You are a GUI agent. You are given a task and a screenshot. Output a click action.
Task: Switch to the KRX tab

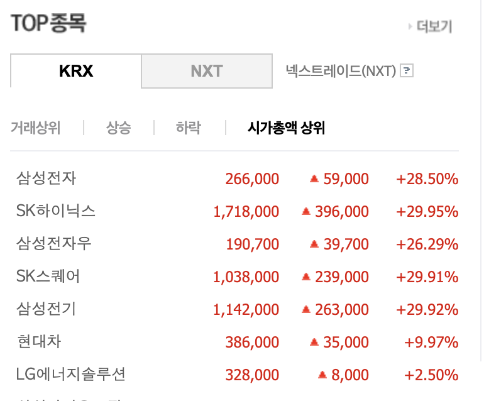click(x=76, y=70)
